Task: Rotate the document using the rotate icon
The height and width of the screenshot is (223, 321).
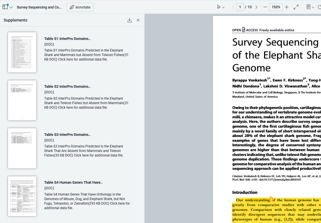Action: pos(319,7)
